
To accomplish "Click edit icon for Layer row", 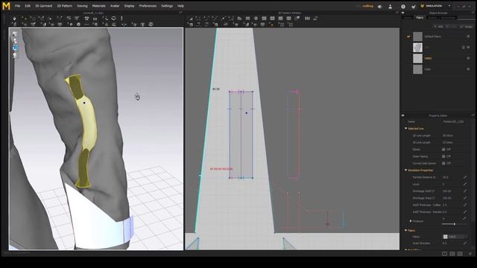I will click(x=465, y=184).
